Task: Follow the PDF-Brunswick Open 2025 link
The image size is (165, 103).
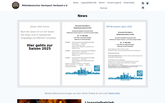Action: 119,27
